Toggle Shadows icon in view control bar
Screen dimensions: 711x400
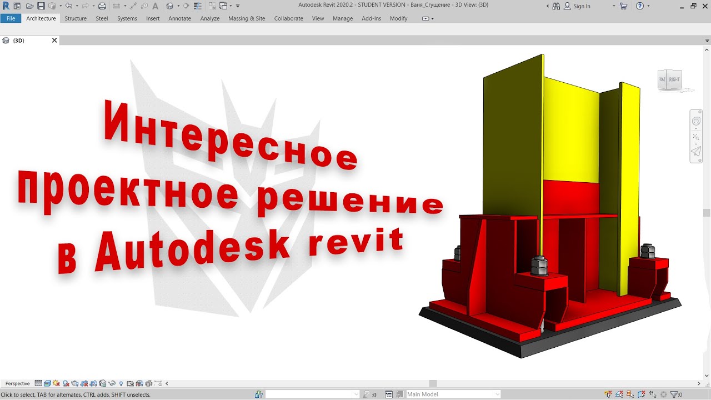click(x=66, y=383)
